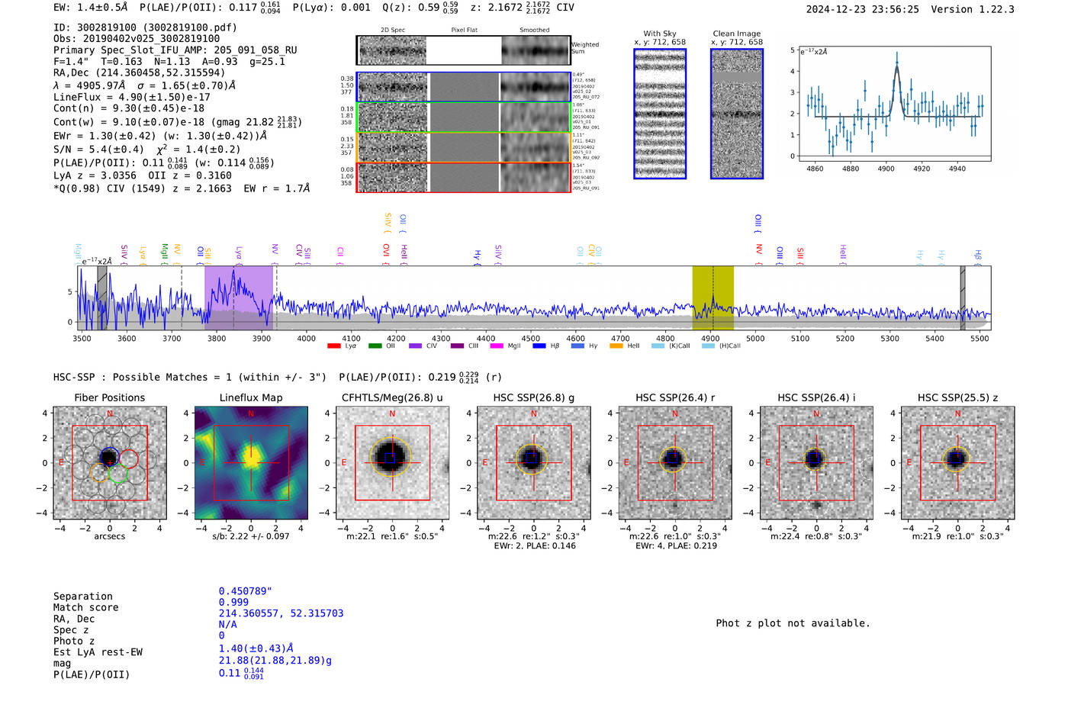
Task: Click the emission line Gaussian fit plot
Action: (894, 104)
